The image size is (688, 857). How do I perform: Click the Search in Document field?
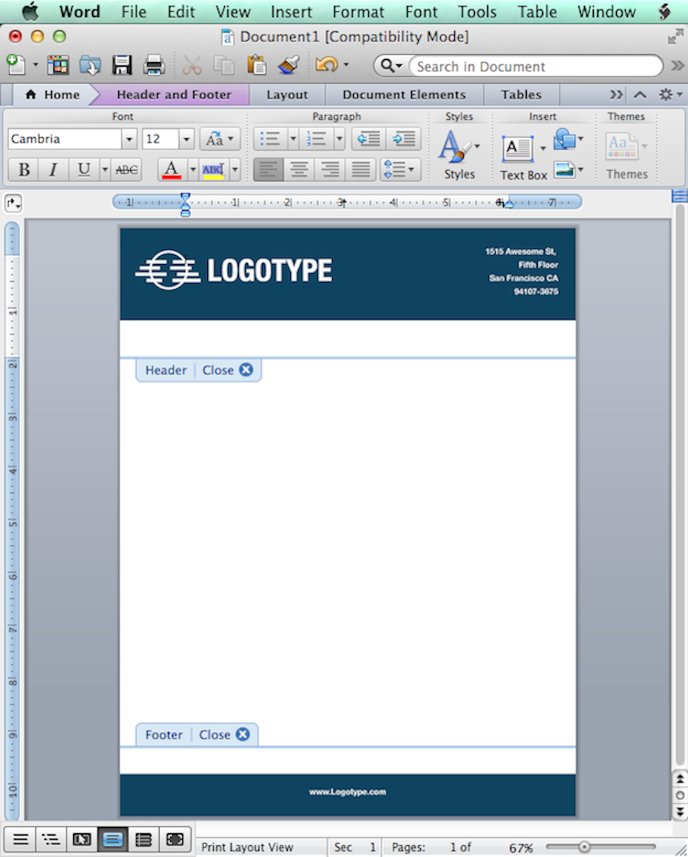pos(534,67)
